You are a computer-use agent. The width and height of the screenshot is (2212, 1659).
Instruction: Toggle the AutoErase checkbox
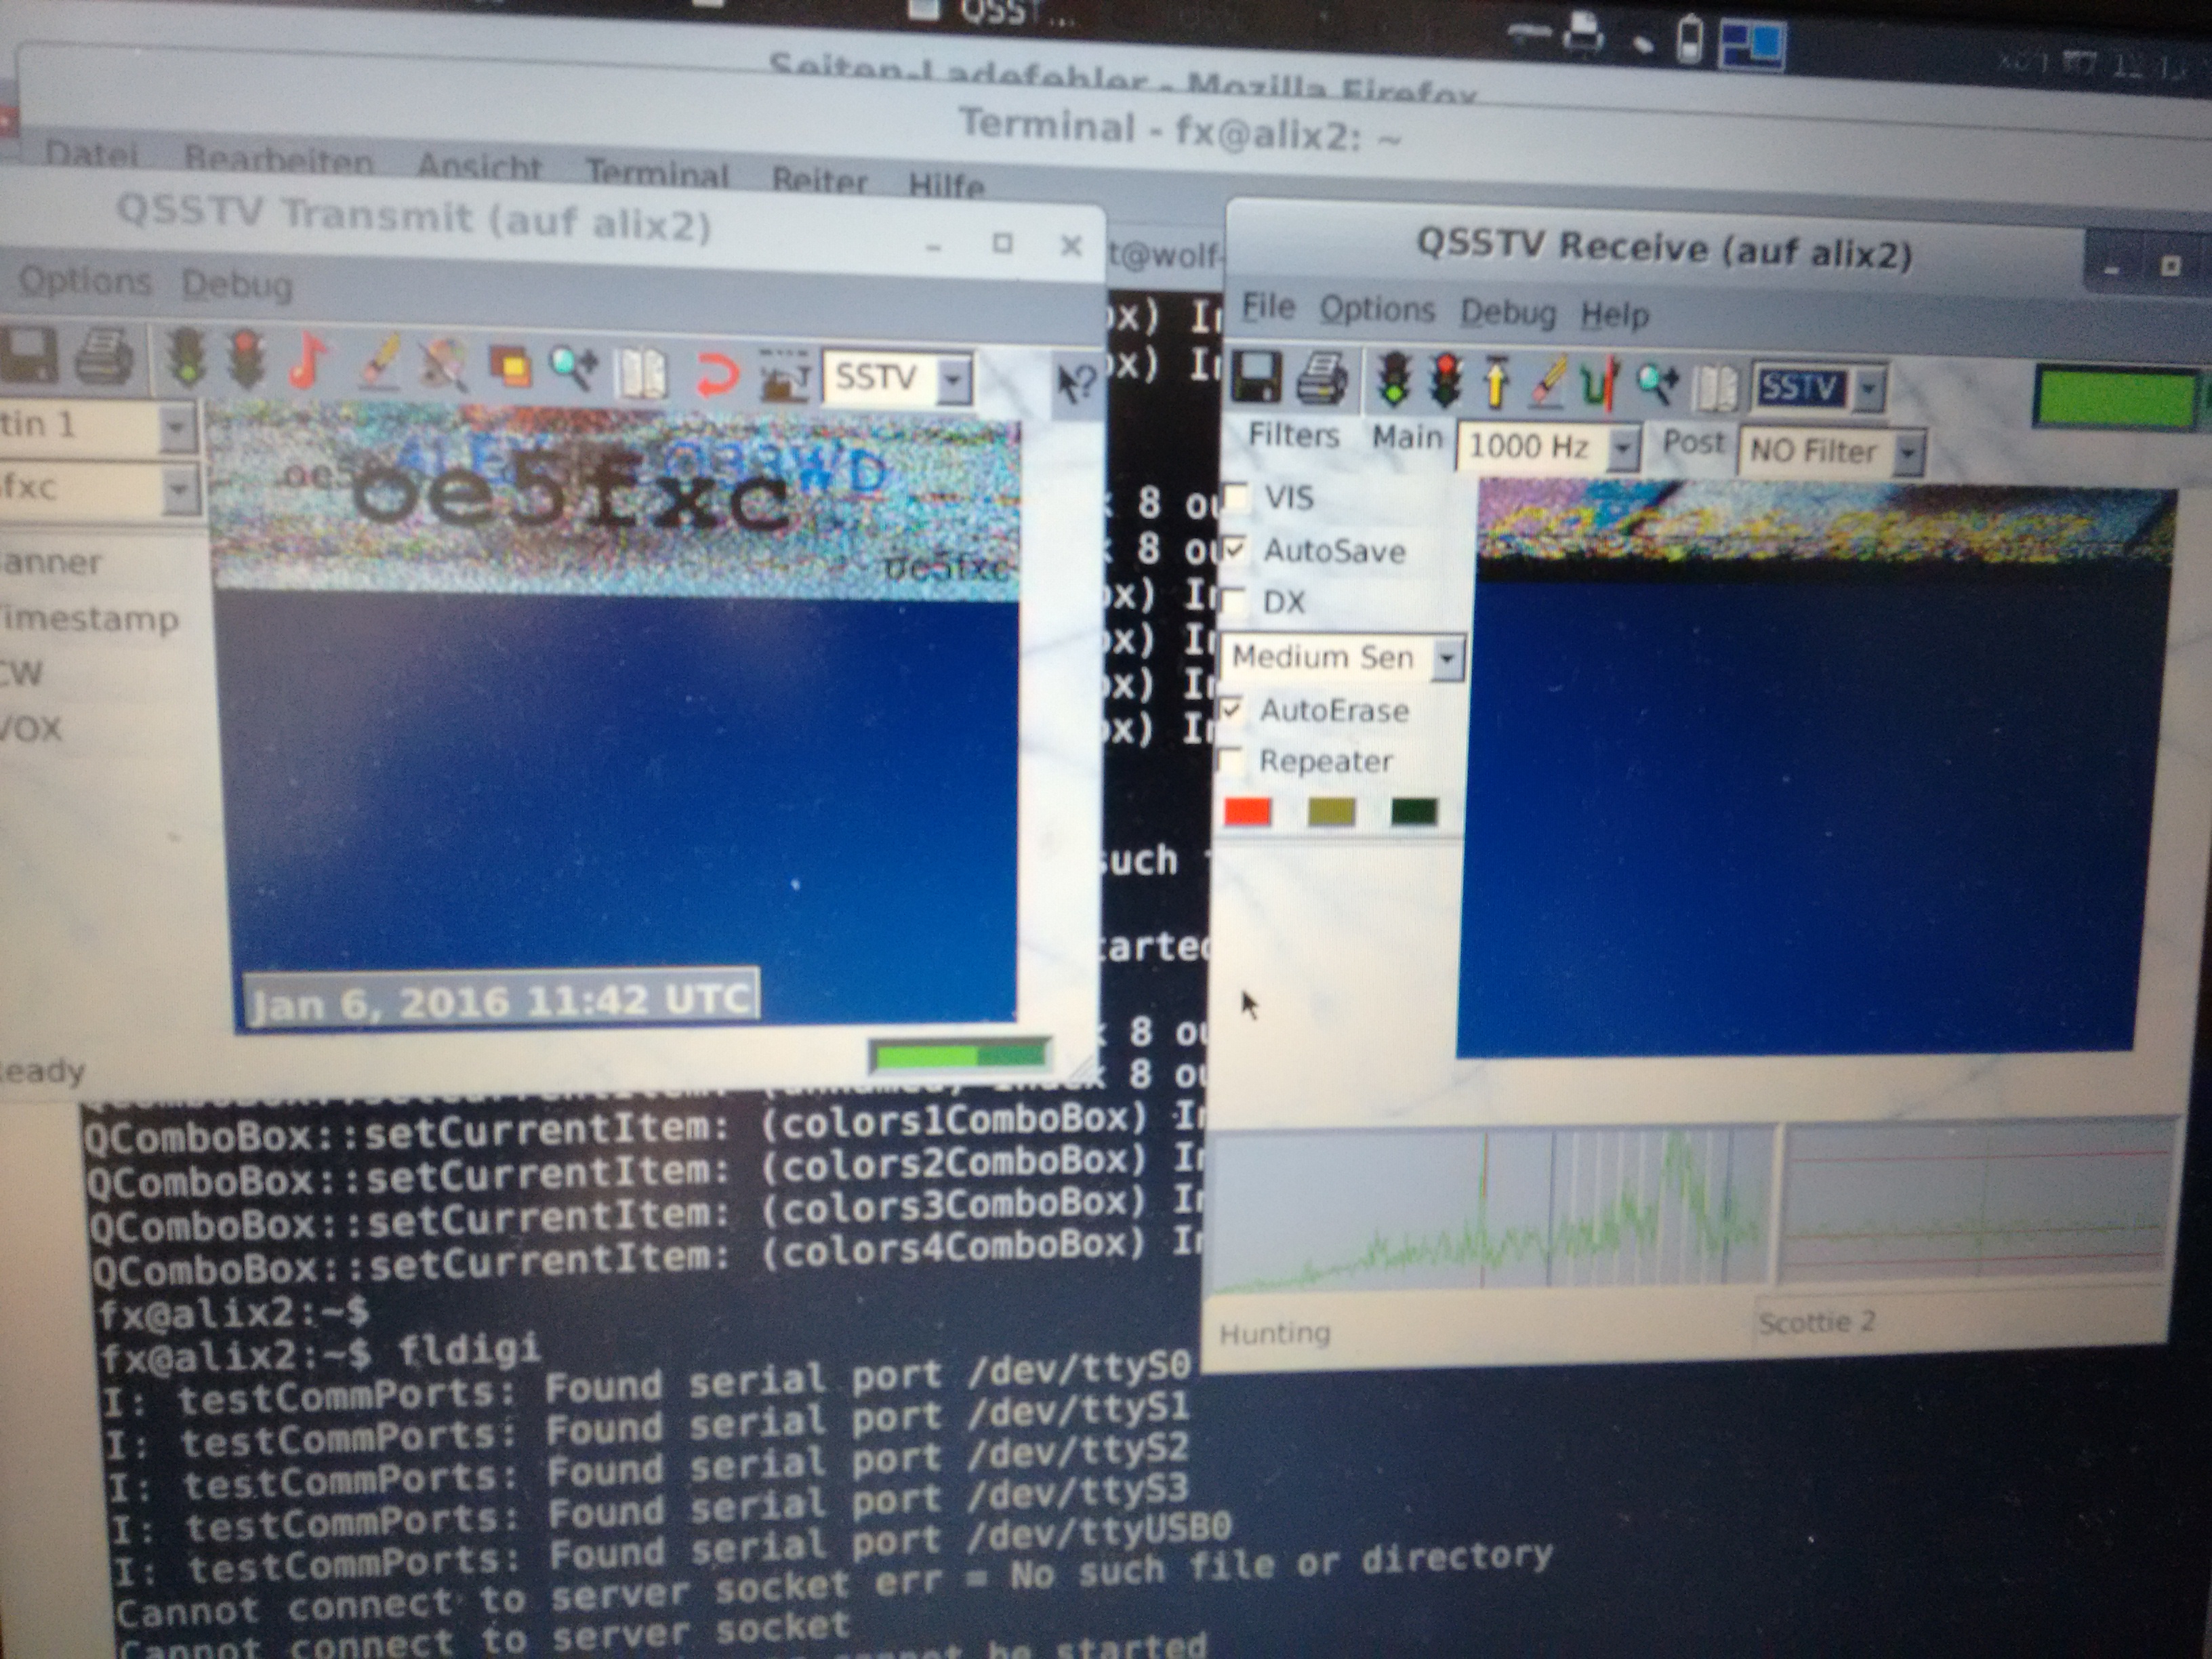(1231, 709)
